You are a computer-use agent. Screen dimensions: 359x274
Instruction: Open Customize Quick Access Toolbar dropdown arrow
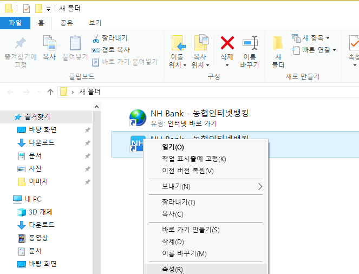pos(48,9)
